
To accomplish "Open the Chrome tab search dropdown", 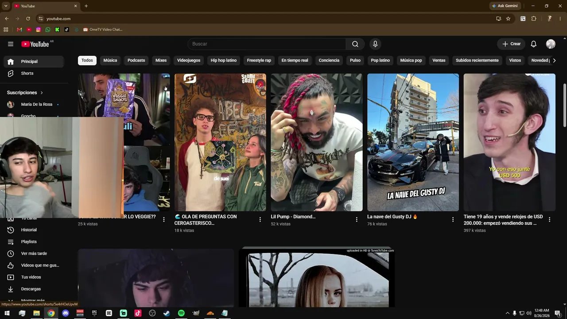I will click(6, 6).
